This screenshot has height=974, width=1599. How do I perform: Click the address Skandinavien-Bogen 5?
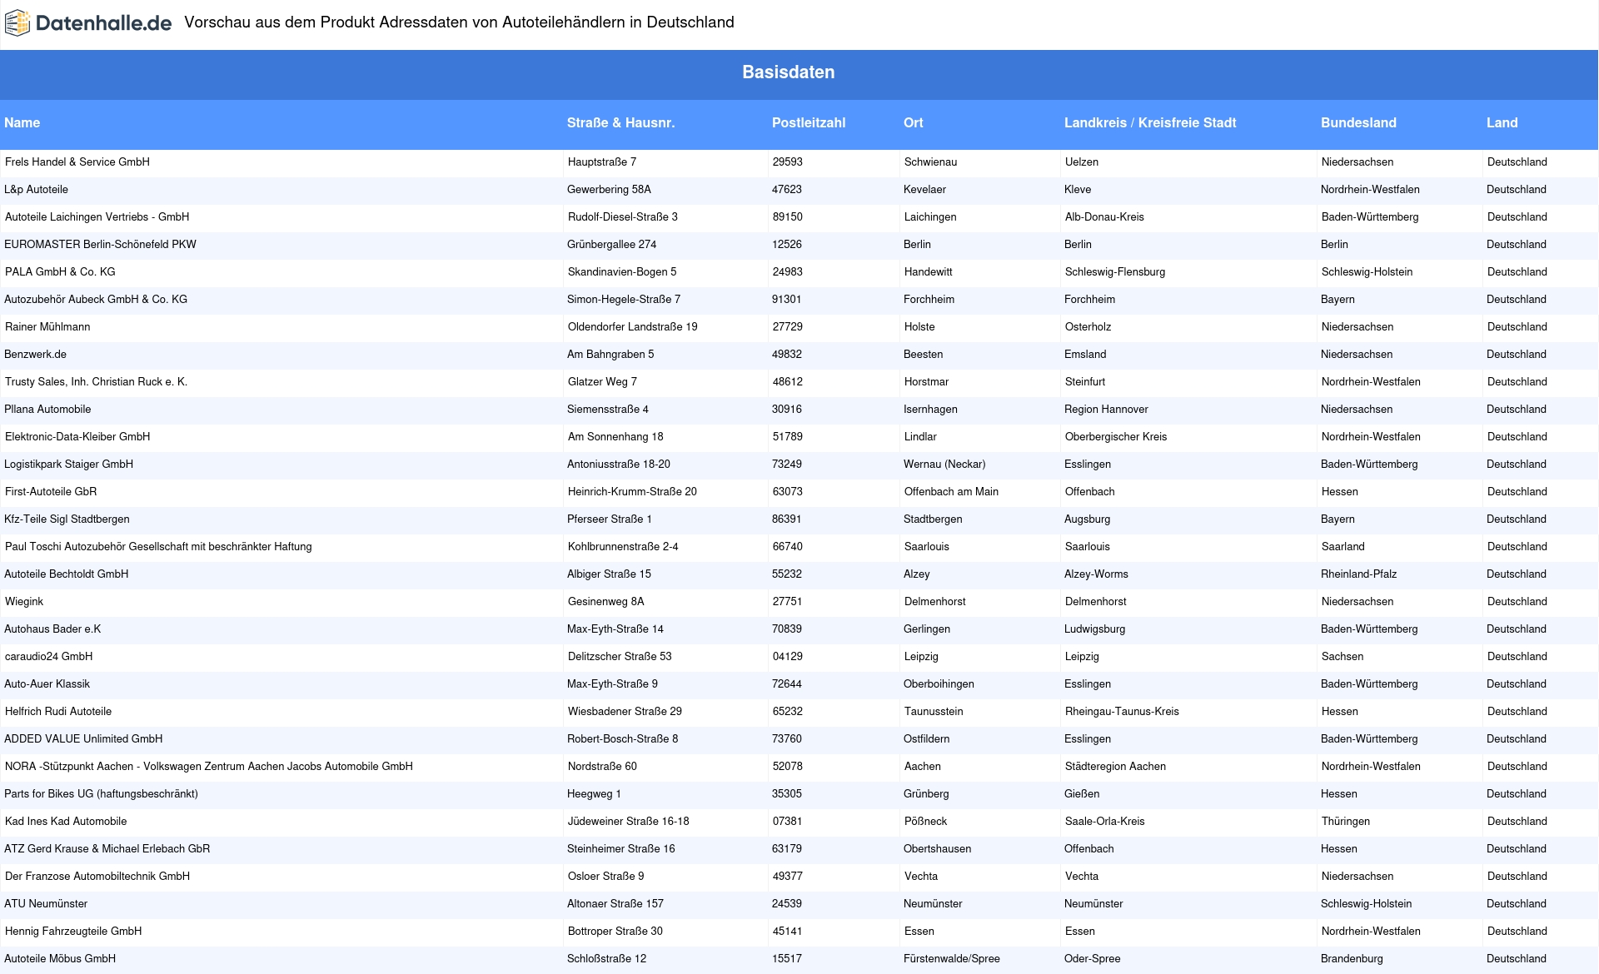tap(622, 272)
